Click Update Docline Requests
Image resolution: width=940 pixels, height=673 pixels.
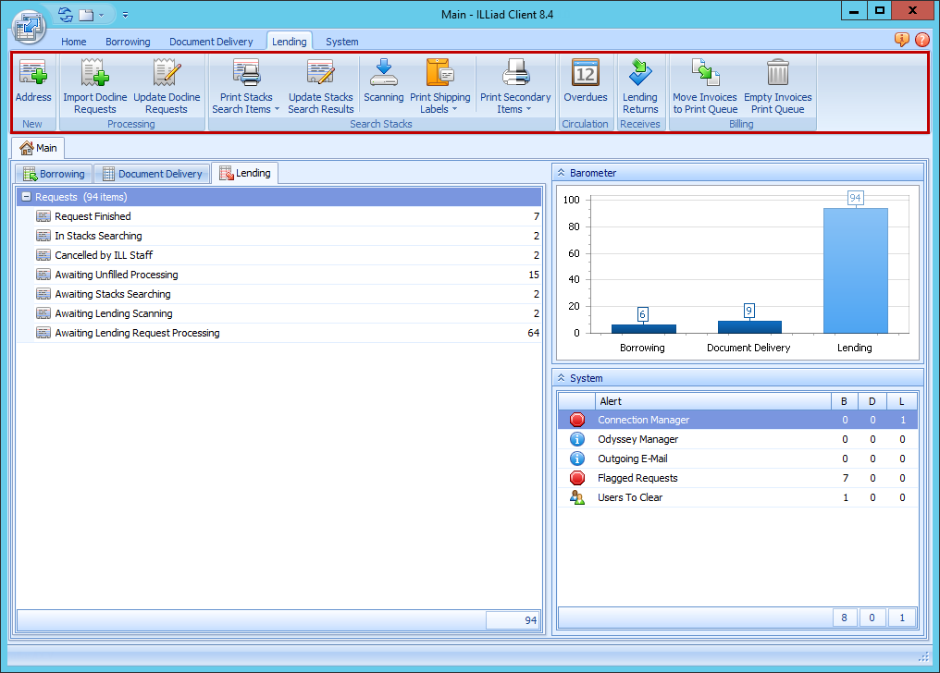point(167,85)
